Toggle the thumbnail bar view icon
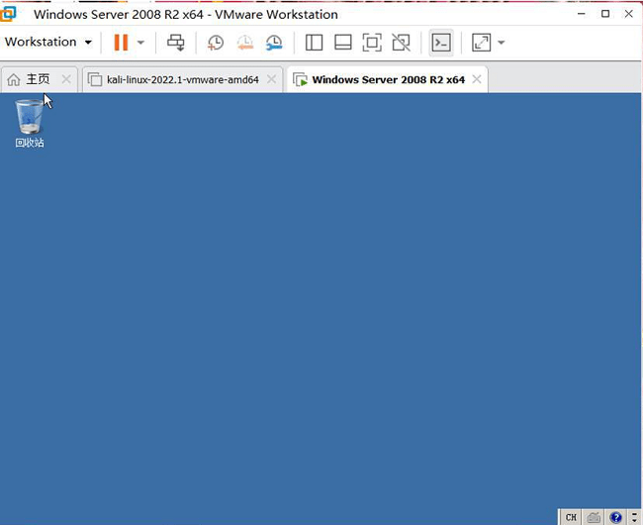Screen dimensions: 643x525 point(343,43)
